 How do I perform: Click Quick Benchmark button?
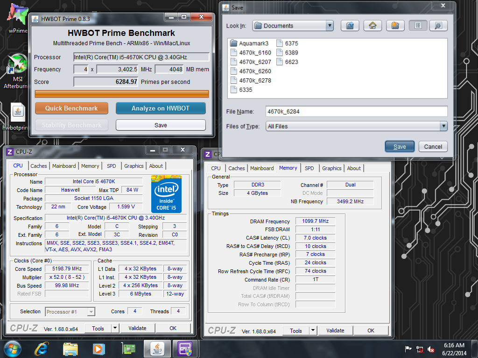click(71, 108)
